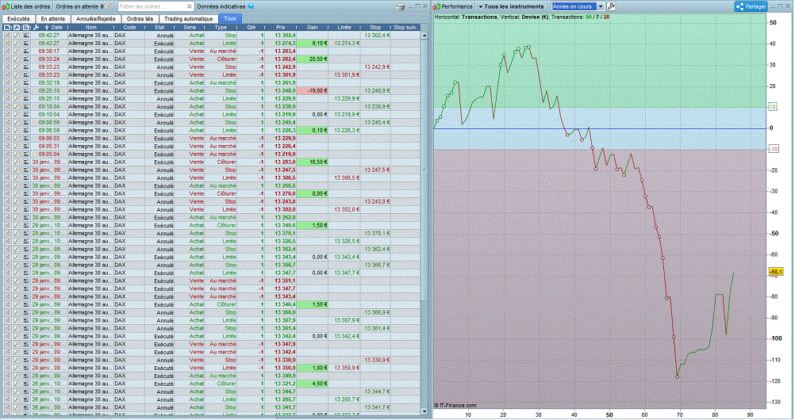Click third row icon of 09:38:17 order

(x=26, y=52)
